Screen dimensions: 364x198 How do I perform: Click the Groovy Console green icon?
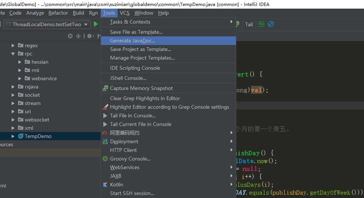coord(105,159)
